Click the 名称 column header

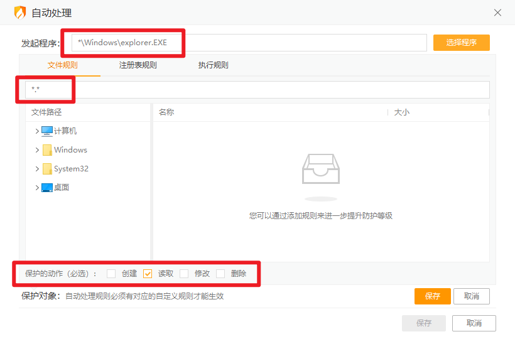166,112
